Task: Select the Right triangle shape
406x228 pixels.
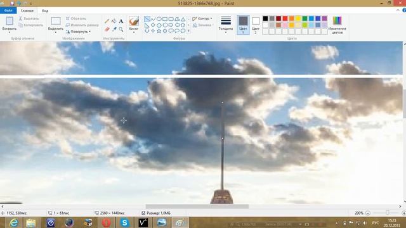Action: (147, 25)
